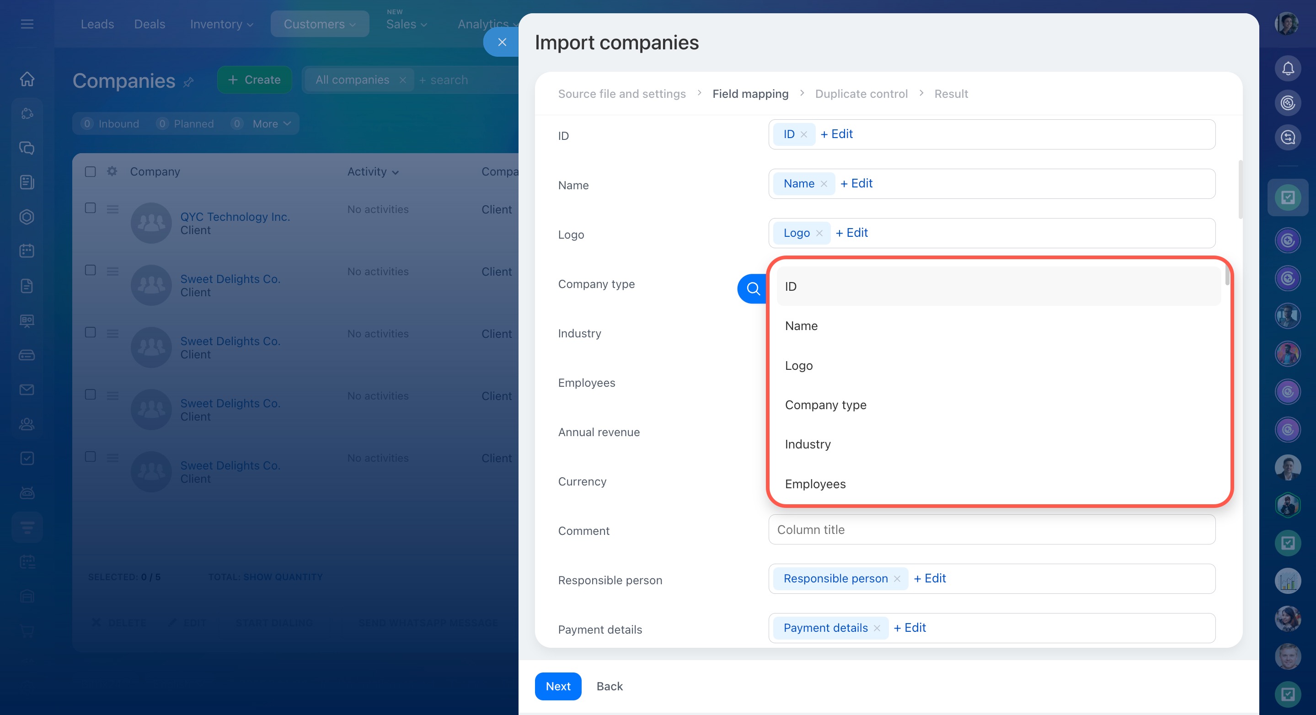Click the notifications bell icon
Image resolution: width=1316 pixels, height=715 pixels.
click(1287, 69)
